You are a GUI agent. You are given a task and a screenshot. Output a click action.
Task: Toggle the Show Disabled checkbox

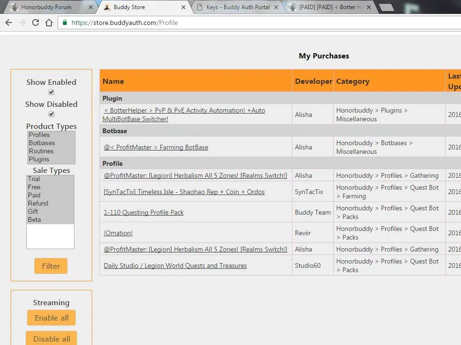(51, 114)
